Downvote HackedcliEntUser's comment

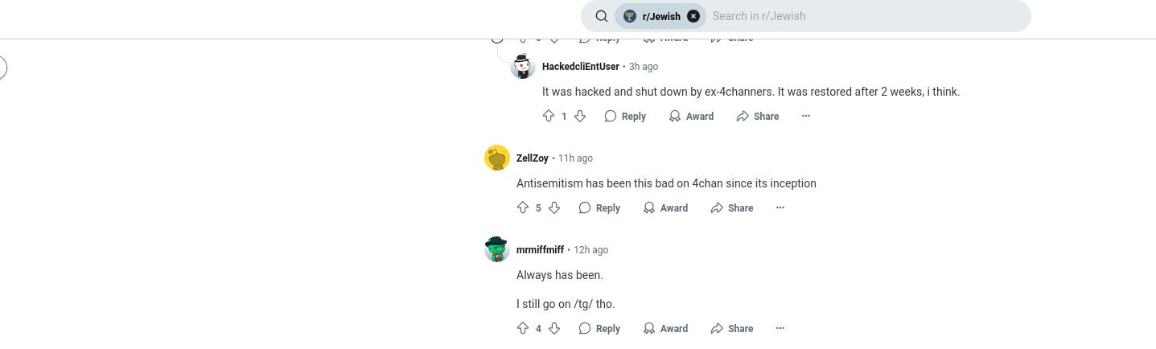pos(579,116)
